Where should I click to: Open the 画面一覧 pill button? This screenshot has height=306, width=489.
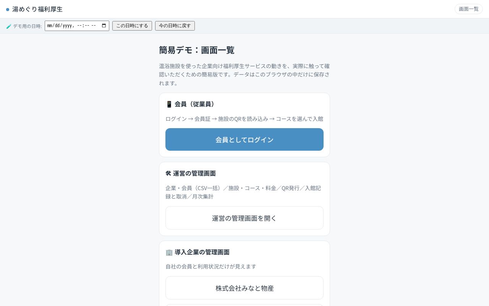(x=468, y=9)
